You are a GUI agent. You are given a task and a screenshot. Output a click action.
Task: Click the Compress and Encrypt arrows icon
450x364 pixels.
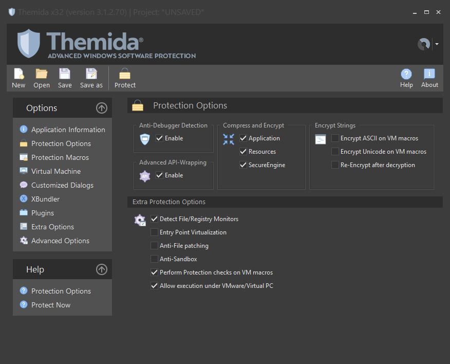[229, 139]
